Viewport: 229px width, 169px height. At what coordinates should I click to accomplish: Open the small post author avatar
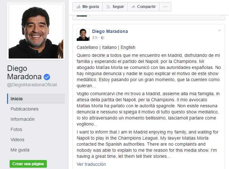tap(83, 35)
